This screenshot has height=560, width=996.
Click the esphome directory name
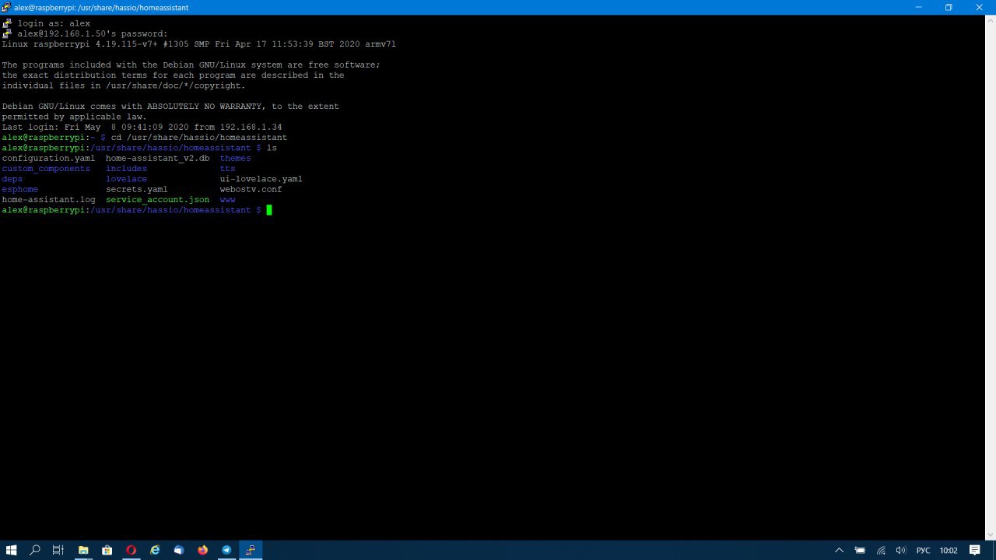point(19,189)
